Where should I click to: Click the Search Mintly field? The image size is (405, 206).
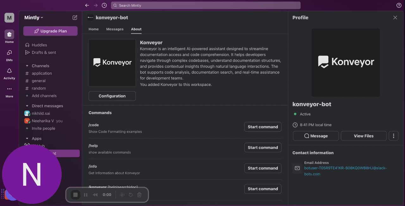pyautogui.click(x=206, y=5)
